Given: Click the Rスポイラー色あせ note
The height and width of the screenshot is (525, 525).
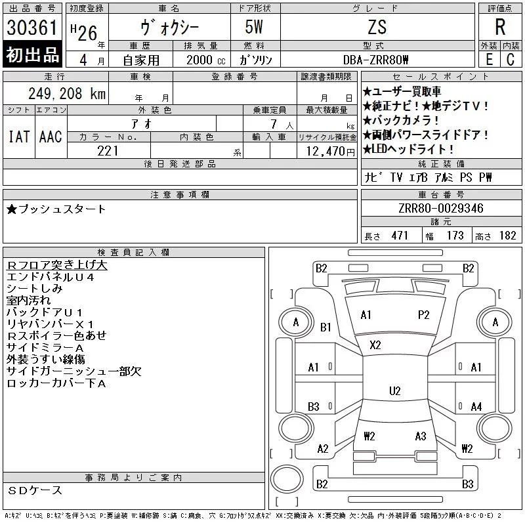Looking at the screenshot, I should (x=56, y=335).
